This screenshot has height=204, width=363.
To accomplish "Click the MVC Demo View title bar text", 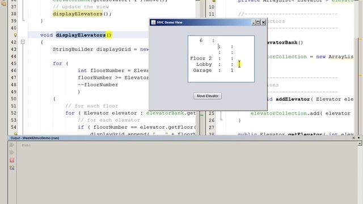I will (170, 23).
